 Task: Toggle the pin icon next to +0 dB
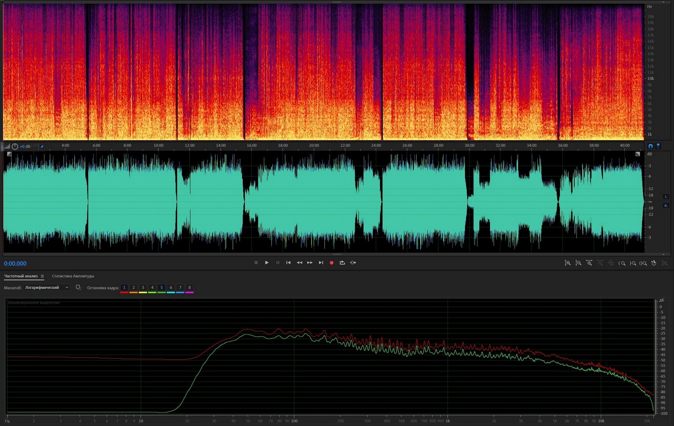[42, 146]
